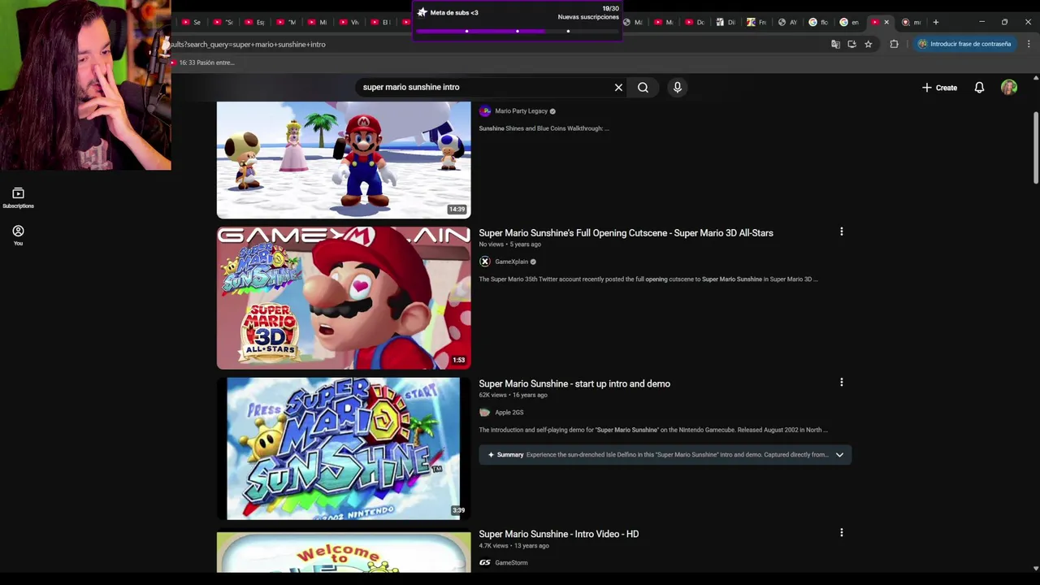Open the account avatar menu
This screenshot has height=585, width=1040.
(x=1009, y=87)
